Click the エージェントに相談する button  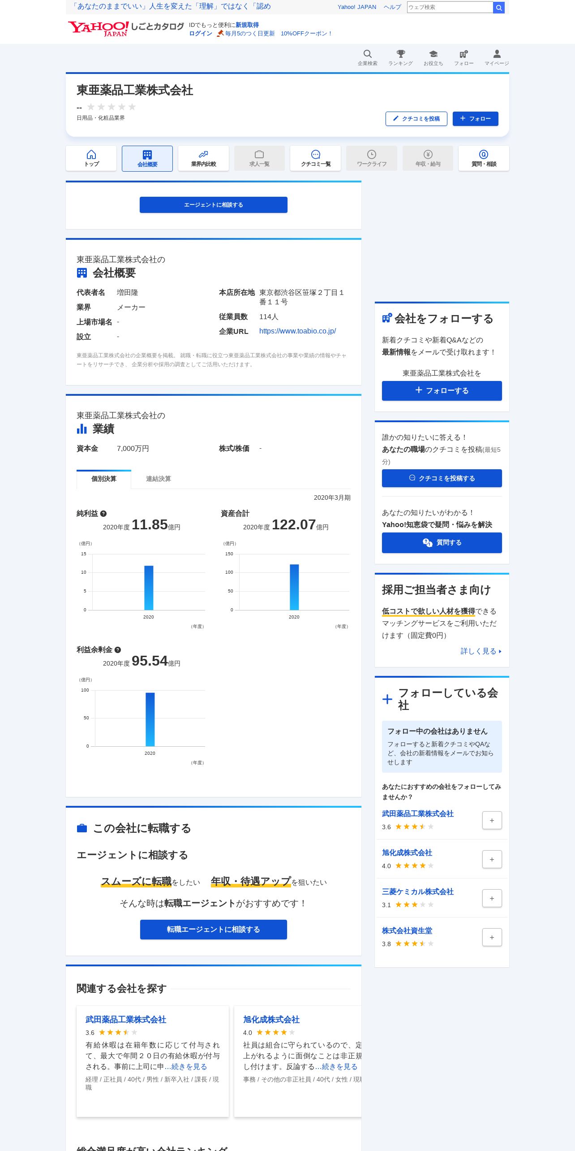click(x=214, y=205)
